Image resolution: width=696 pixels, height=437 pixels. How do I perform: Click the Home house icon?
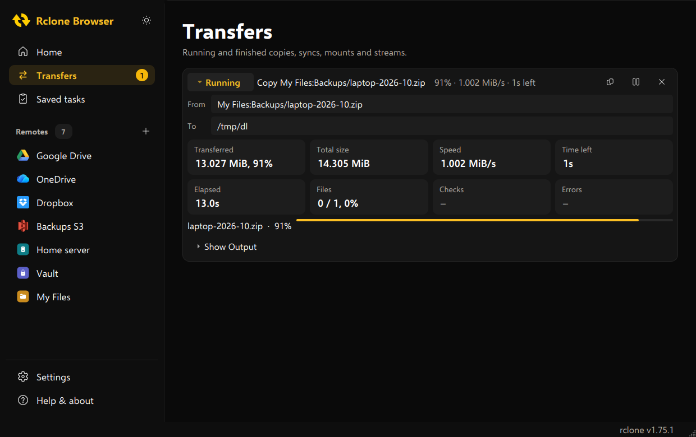(23, 52)
